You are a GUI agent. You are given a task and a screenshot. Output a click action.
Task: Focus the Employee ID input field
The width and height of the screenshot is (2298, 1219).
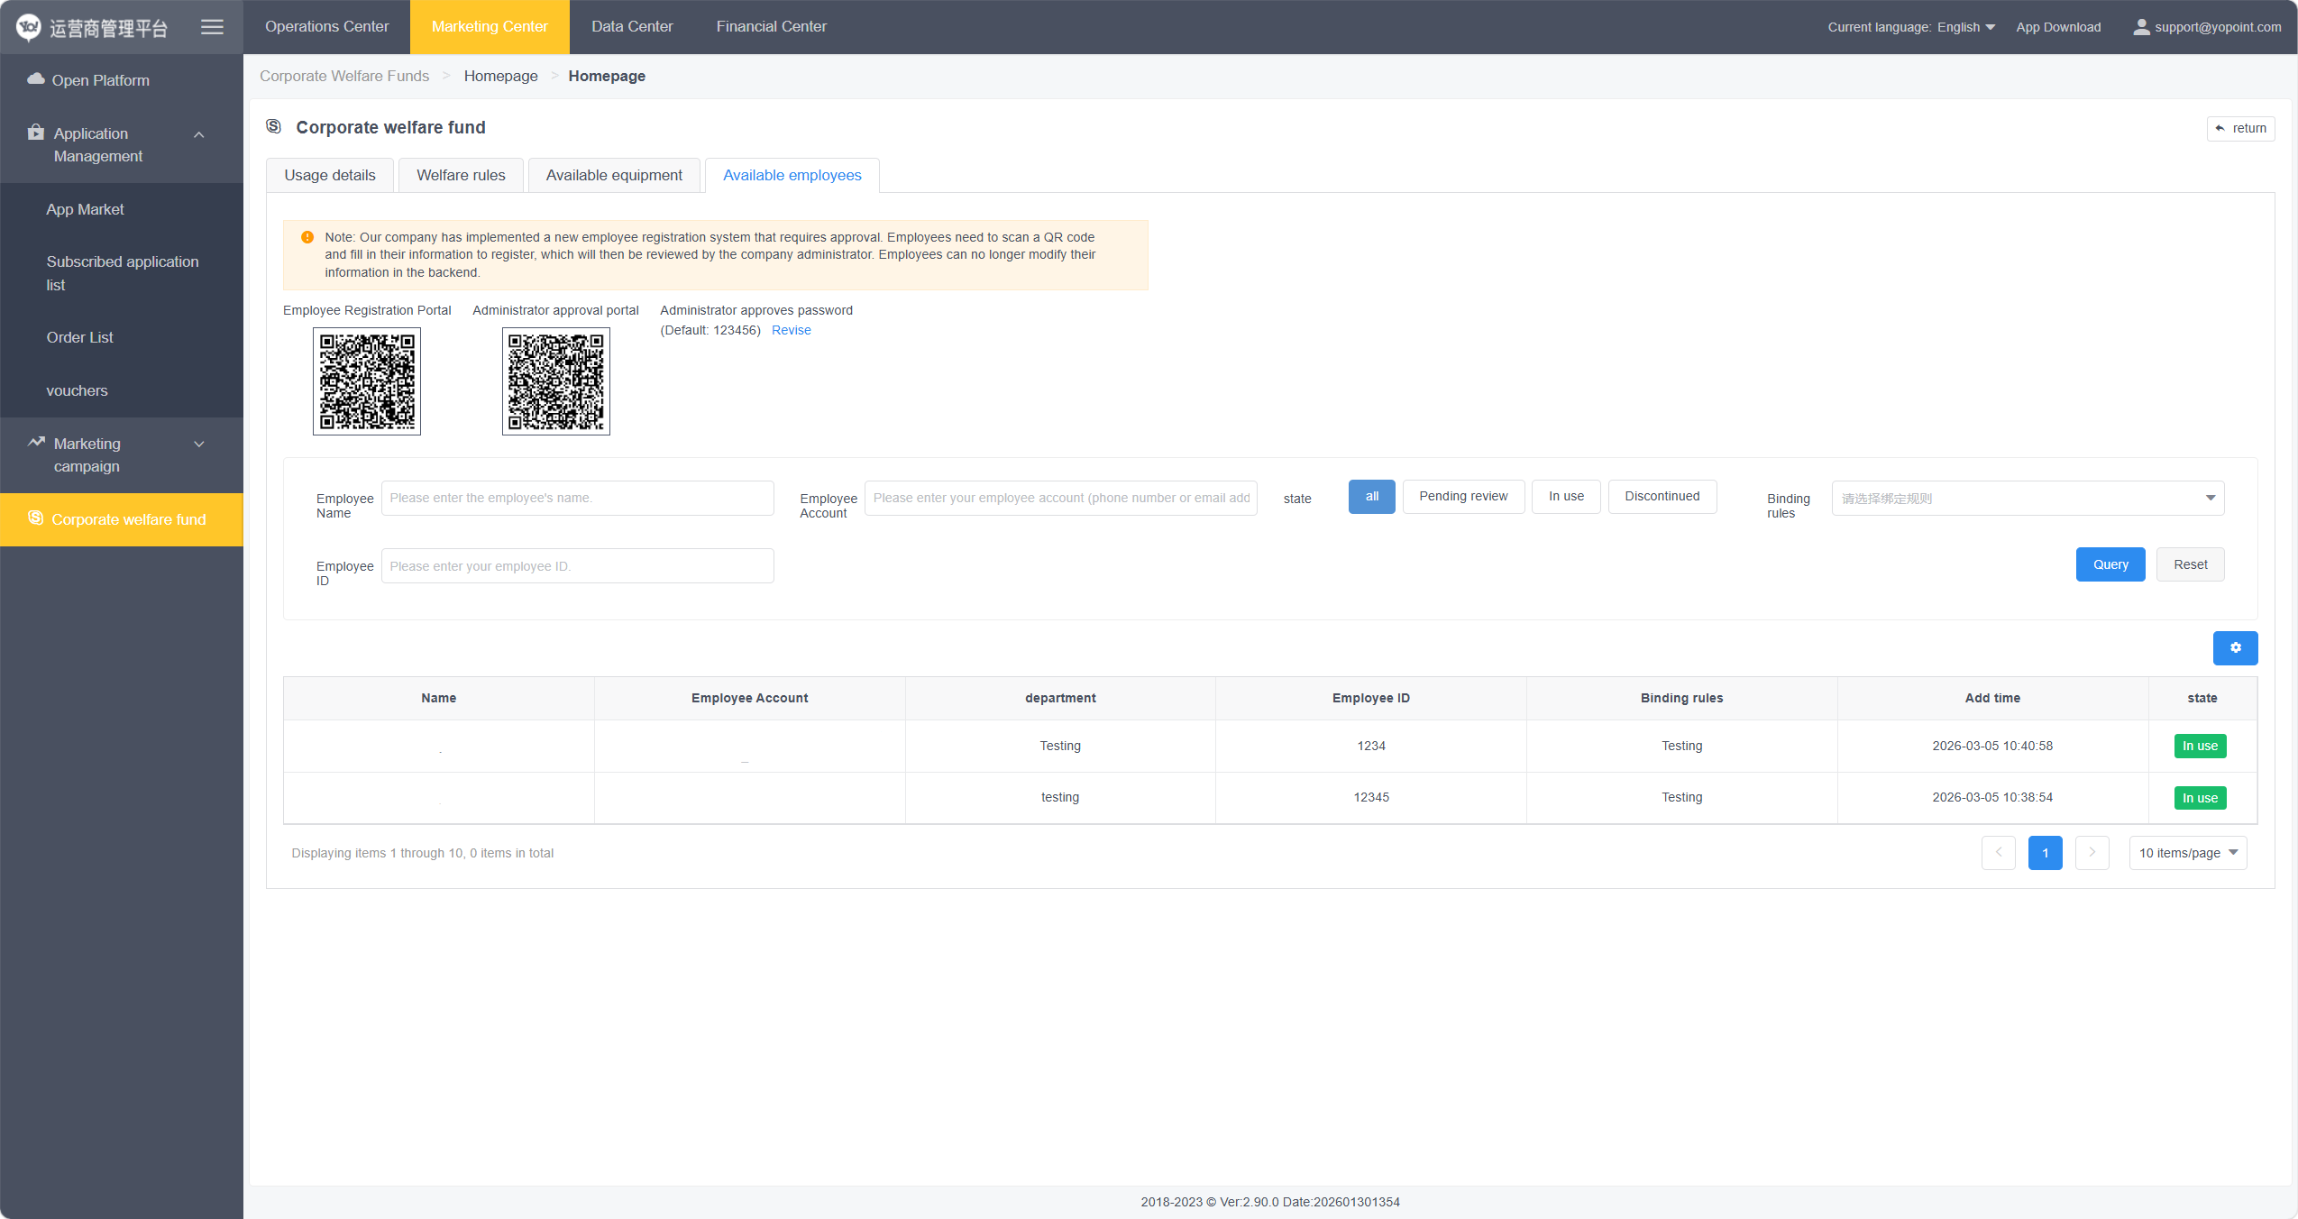click(577, 566)
